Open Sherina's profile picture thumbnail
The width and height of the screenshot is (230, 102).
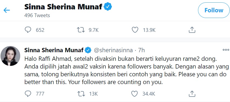[10, 56]
